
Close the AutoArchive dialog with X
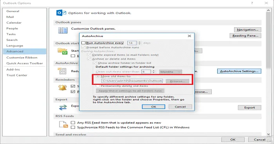[x=189, y=36]
